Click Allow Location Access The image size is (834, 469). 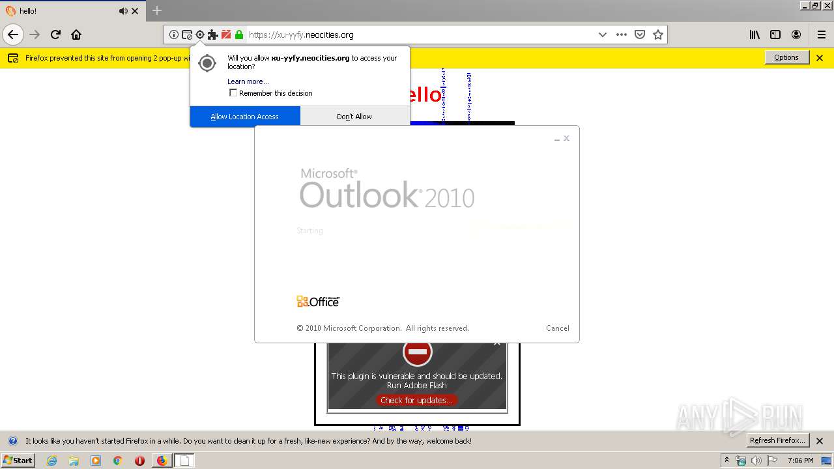pos(245,117)
